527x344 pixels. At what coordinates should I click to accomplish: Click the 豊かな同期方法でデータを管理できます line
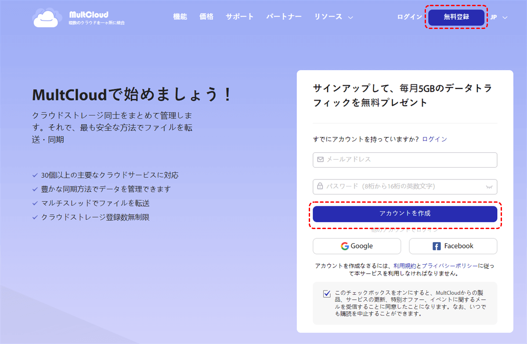pyautogui.click(x=106, y=189)
